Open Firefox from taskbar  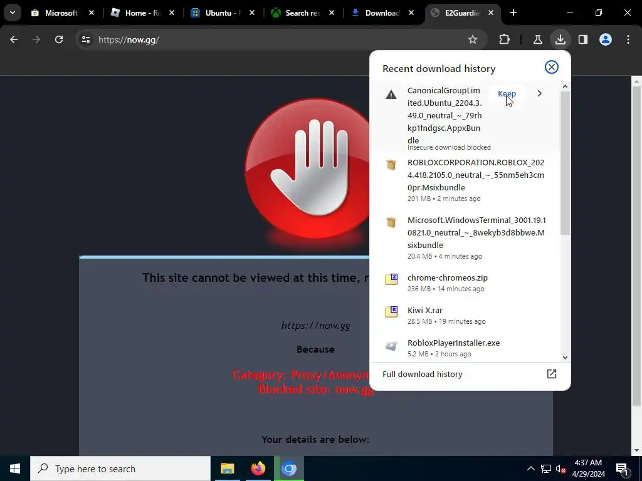pos(258,468)
